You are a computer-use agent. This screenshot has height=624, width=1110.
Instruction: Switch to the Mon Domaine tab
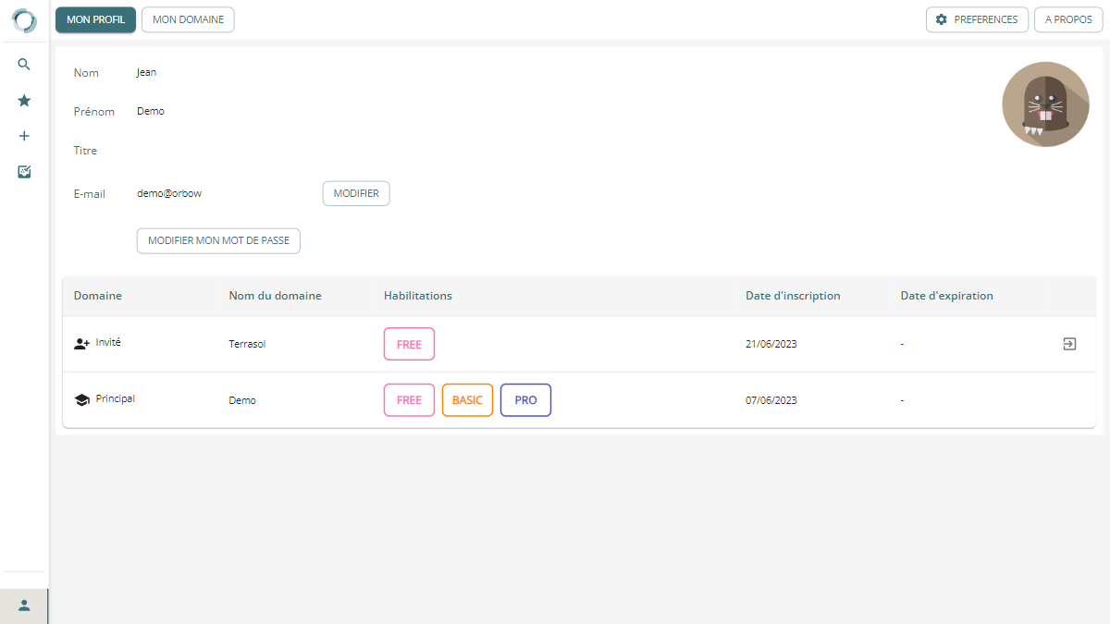(x=188, y=19)
